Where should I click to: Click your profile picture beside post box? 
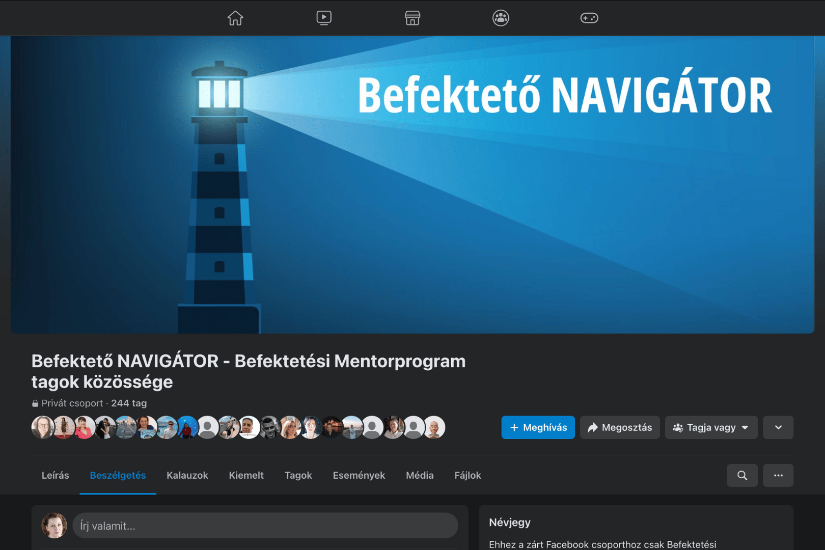point(54,526)
